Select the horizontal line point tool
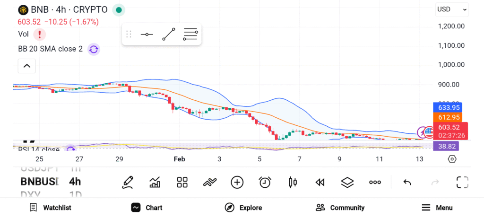This screenshot has width=484, height=218. [x=147, y=34]
